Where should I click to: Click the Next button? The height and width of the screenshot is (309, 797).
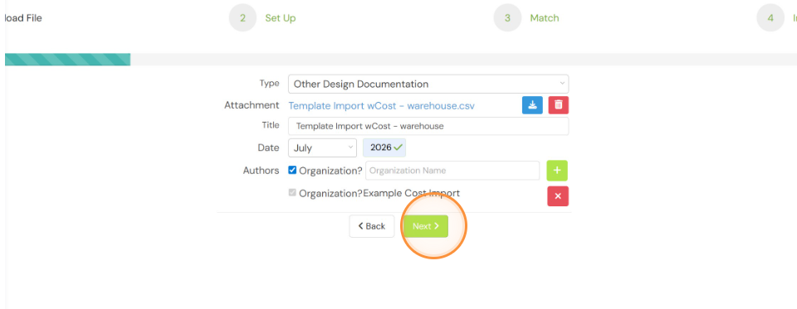point(425,226)
